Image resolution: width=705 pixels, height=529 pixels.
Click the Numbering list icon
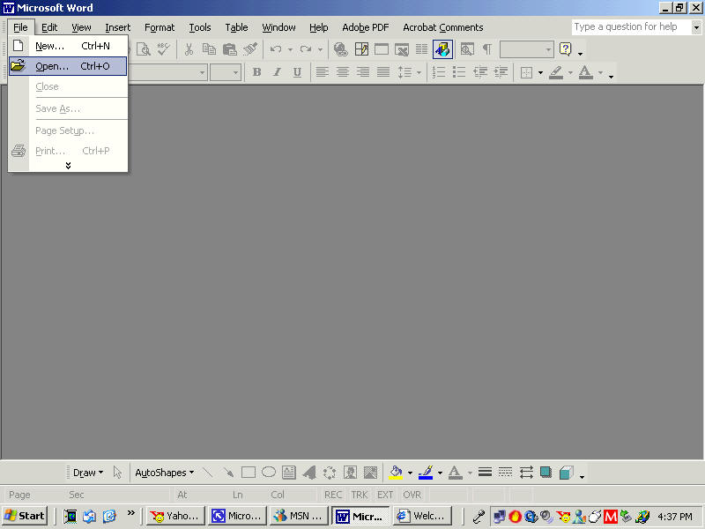pyautogui.click(x=439, y=72)
